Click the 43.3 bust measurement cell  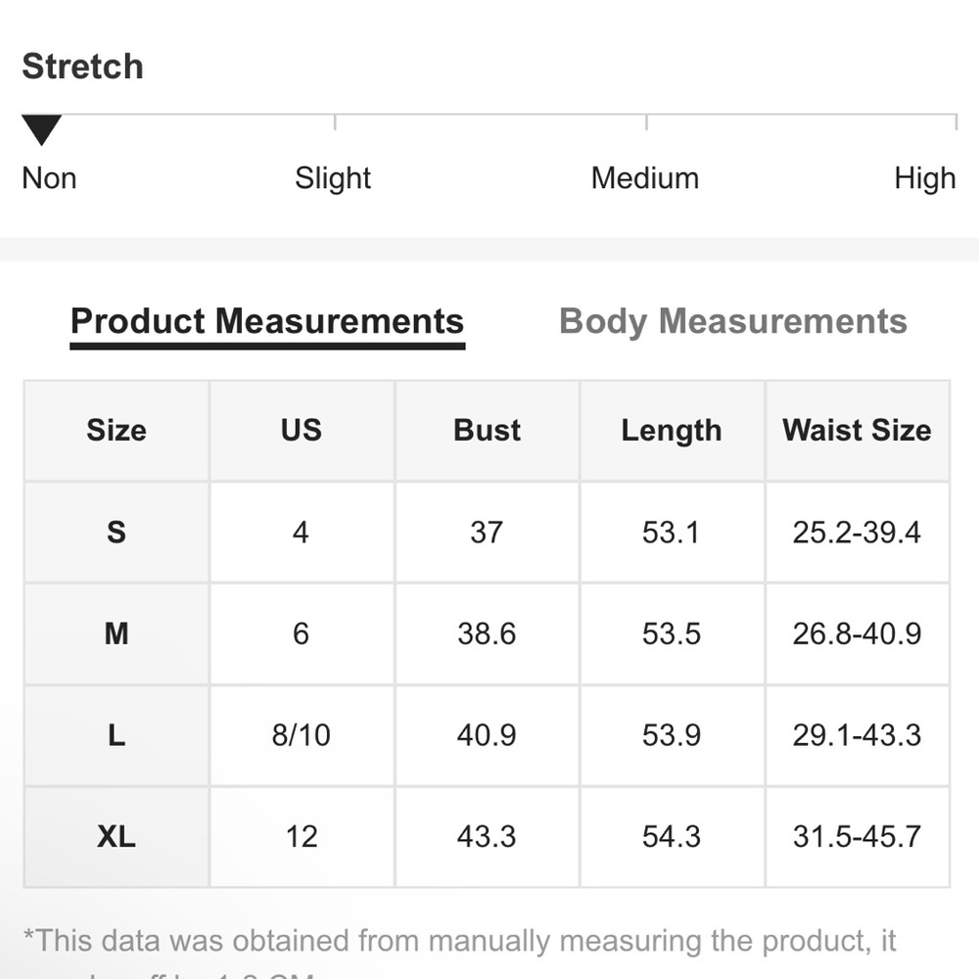(x=487, y=837)
